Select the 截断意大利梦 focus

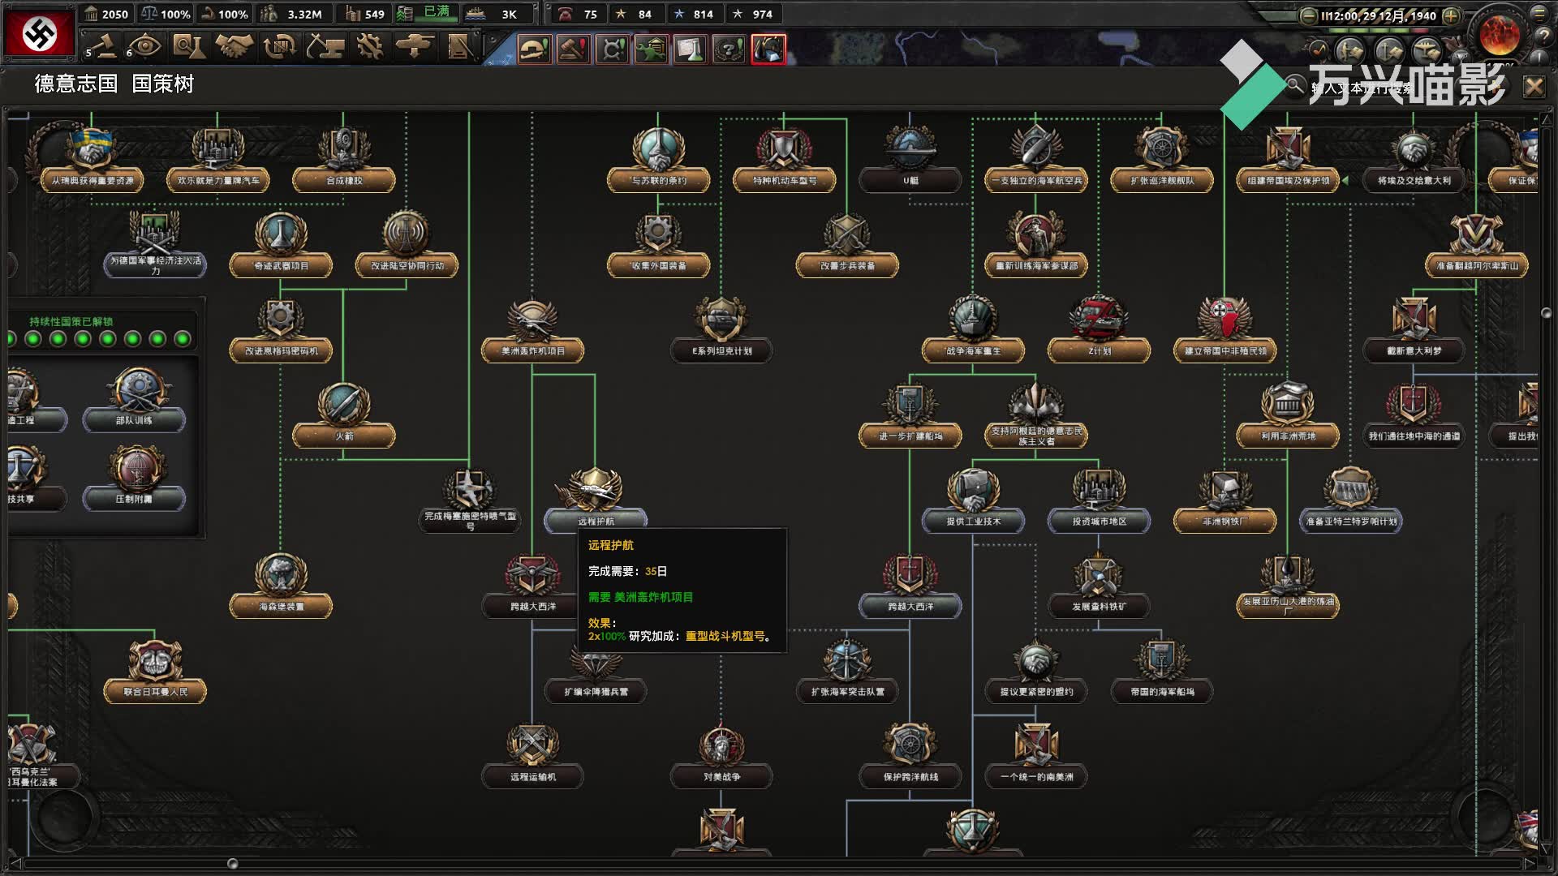(1414, 331)
